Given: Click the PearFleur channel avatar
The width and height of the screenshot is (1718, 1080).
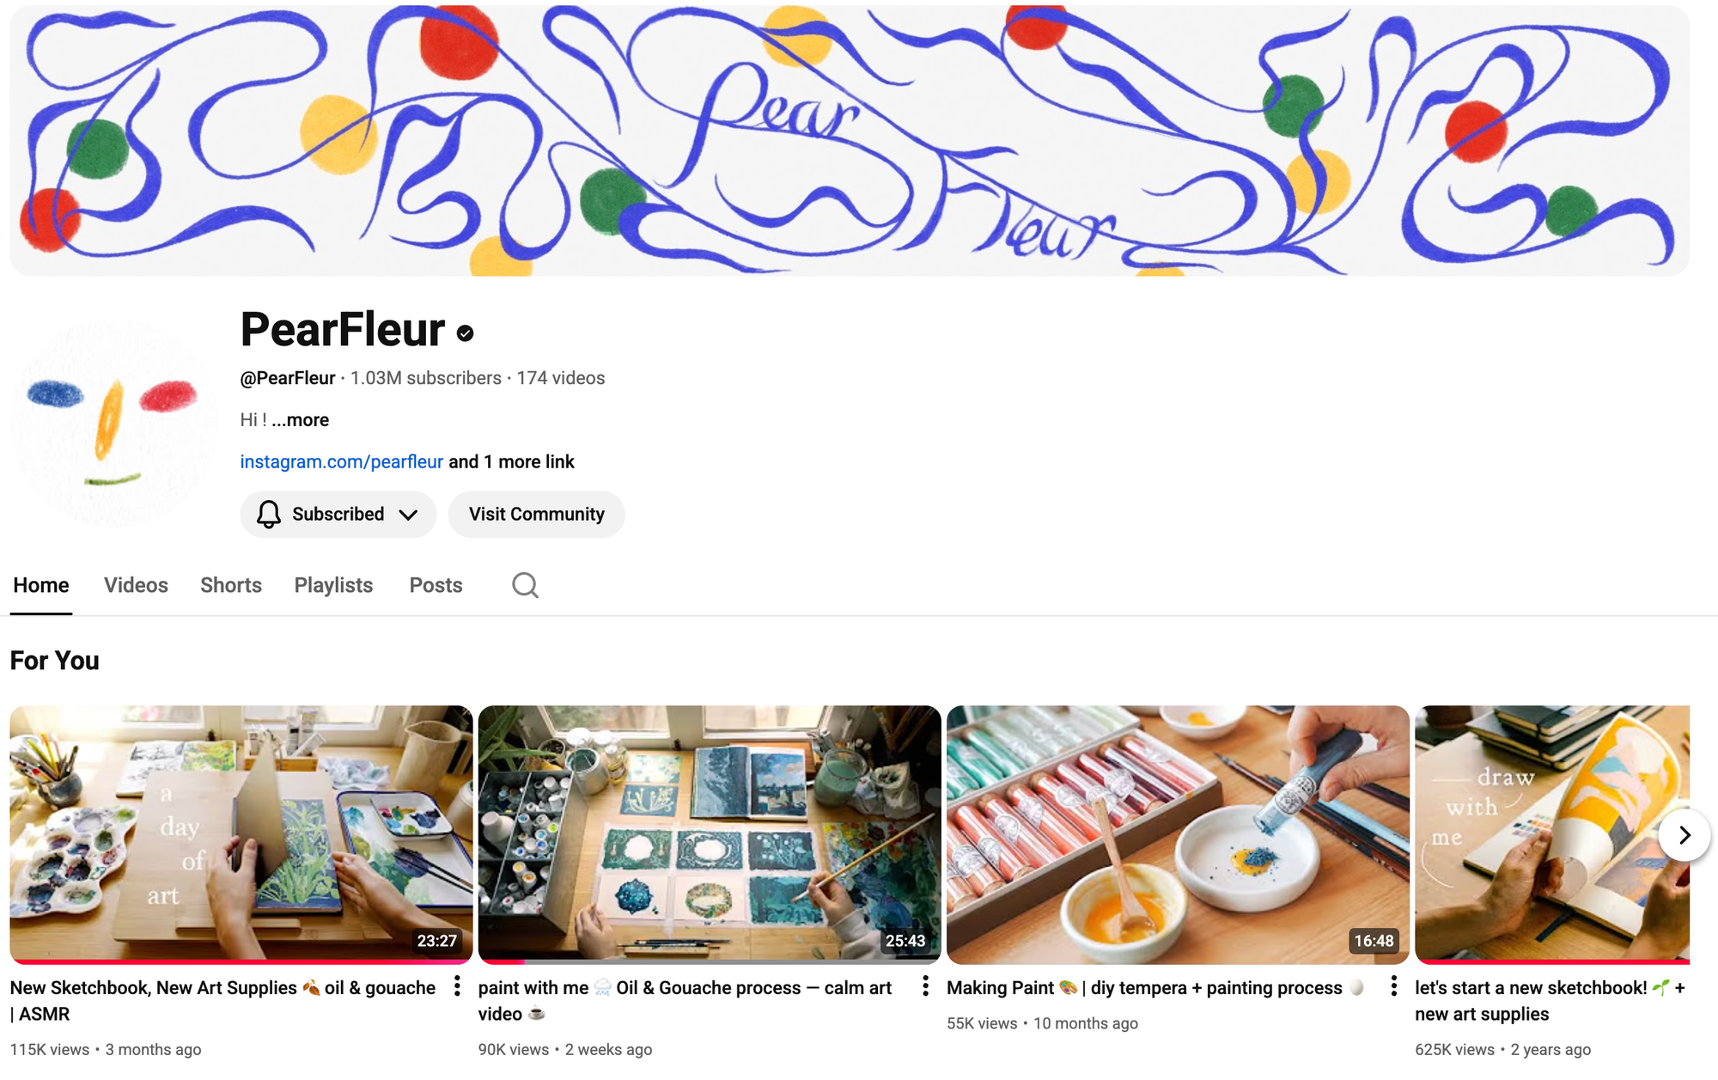Looking at the screenshot, I should click(114, 423).
